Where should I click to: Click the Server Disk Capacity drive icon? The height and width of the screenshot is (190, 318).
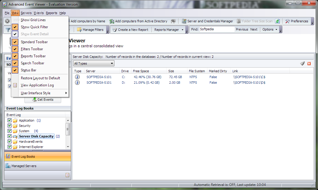15,136
